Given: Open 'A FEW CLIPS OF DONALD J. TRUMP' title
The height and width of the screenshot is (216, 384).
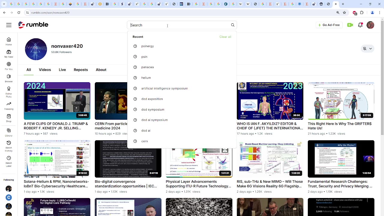Looking at the screenshot, I should (x=56, y=126).
